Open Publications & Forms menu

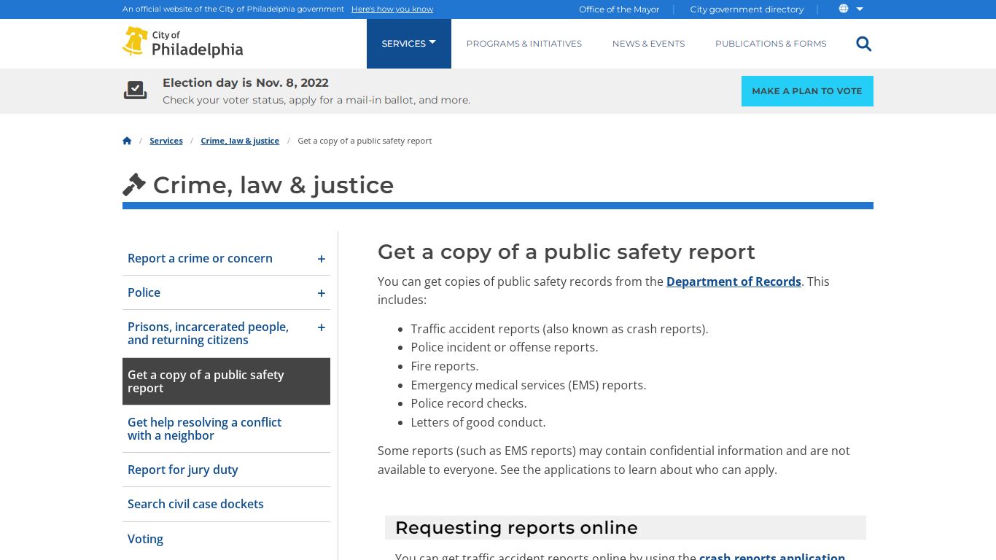tap(771, 44)
